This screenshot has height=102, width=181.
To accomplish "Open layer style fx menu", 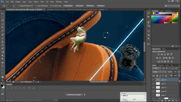I will coord(159,101).
